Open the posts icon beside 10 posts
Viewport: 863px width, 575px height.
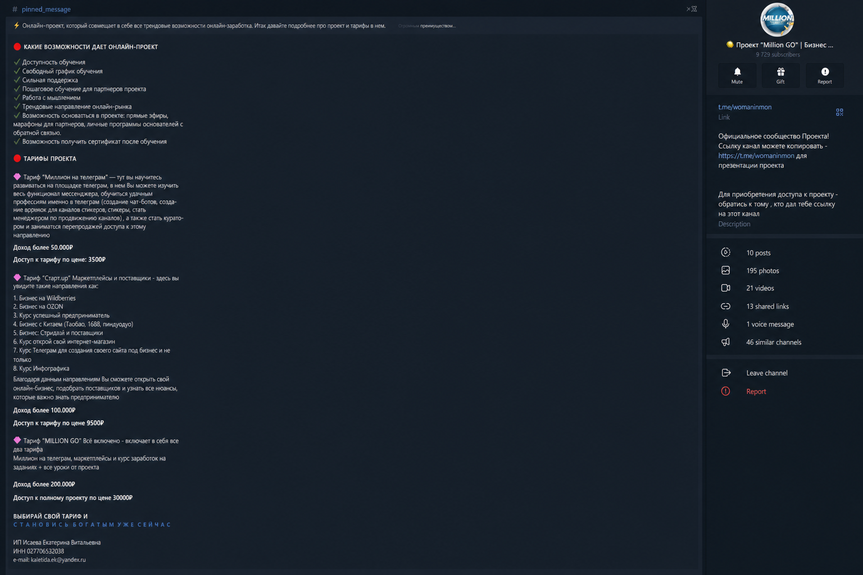pyautogui.click(x=726, y=253)
